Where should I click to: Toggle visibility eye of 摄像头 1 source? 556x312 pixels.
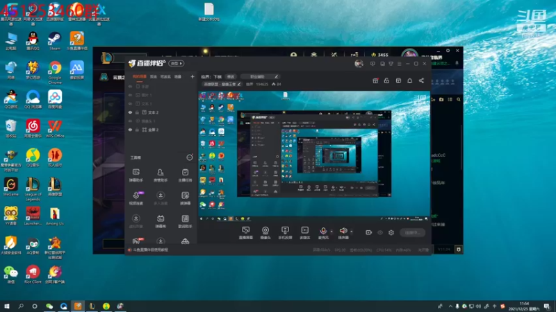coord(130,121)
